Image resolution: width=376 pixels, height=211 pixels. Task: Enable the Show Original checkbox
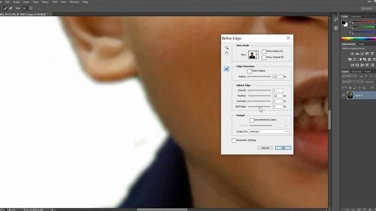264,57
